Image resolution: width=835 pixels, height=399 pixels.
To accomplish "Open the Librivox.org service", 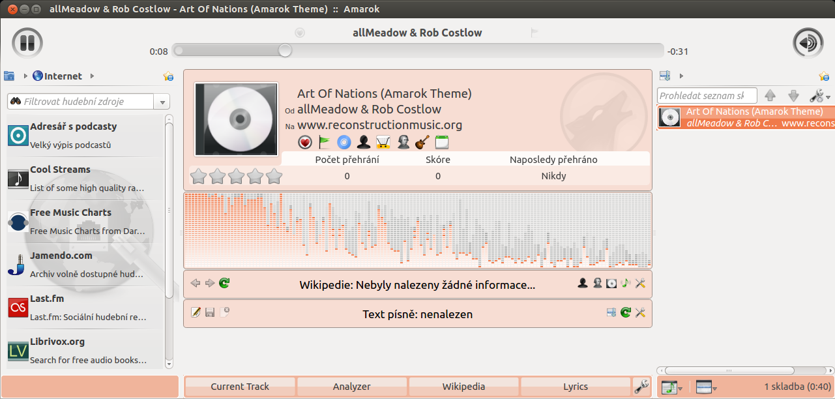I will click(x=85, y=350).
